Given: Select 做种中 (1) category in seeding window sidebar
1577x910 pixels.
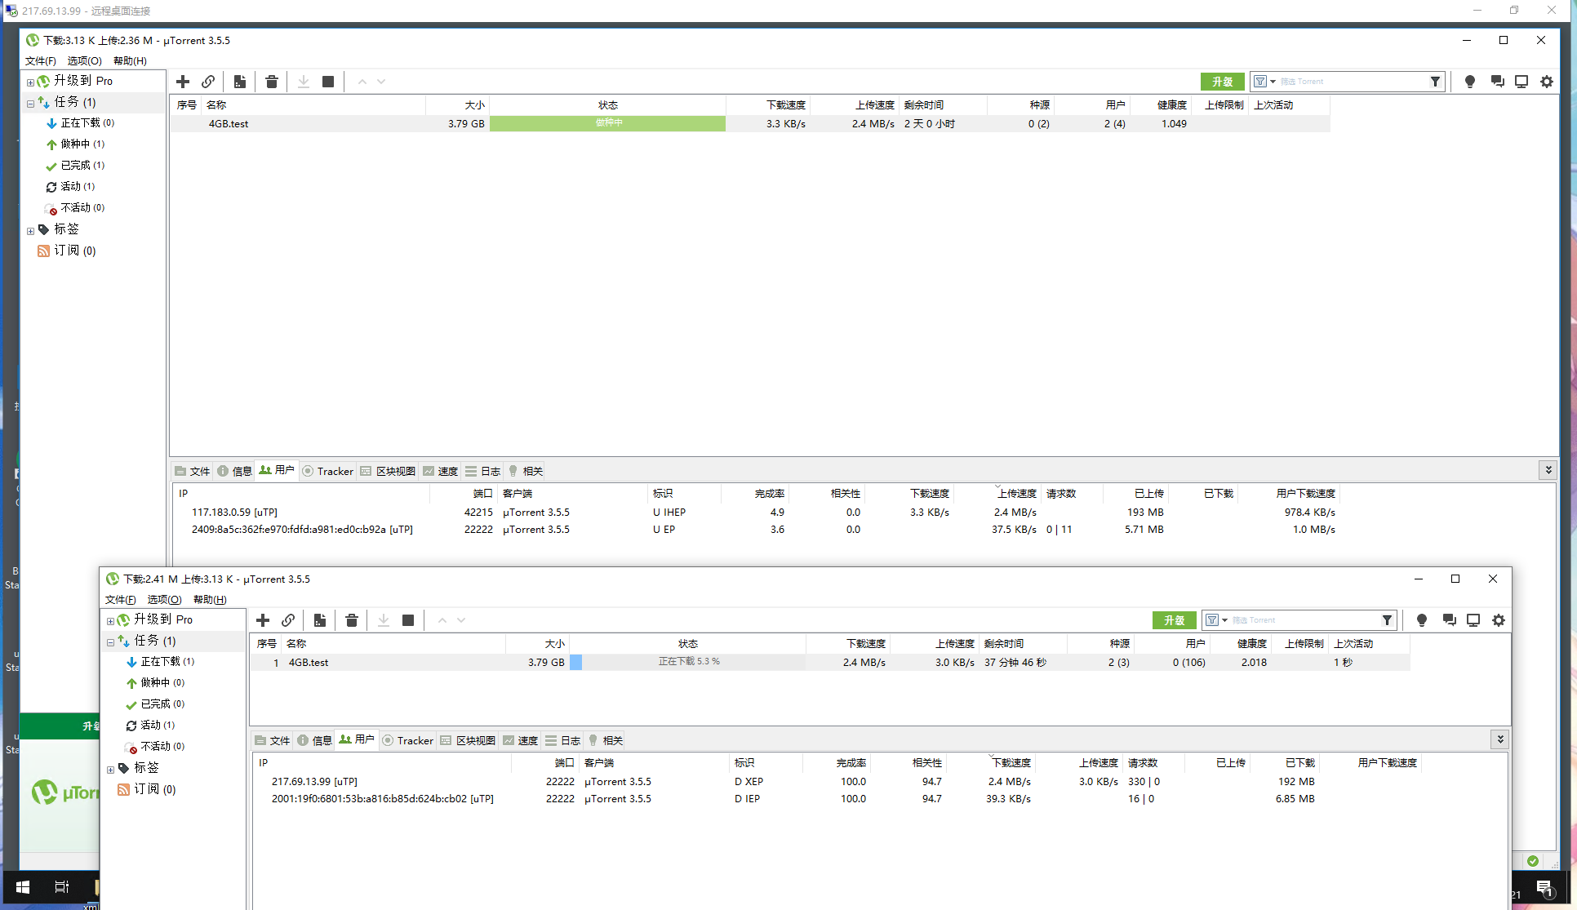Looking at the screenshot, I should click(82, 144).
